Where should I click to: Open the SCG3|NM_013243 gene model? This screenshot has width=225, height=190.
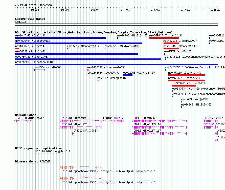(x=211, y=121)
